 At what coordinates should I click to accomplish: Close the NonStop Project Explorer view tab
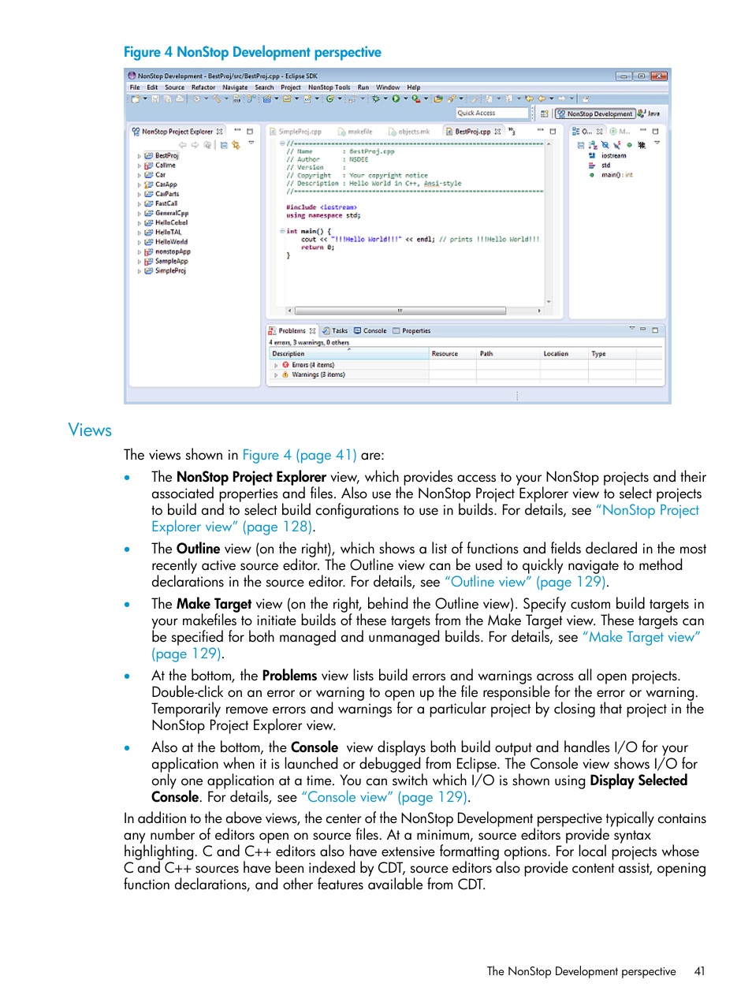click(x=219, y=132)
